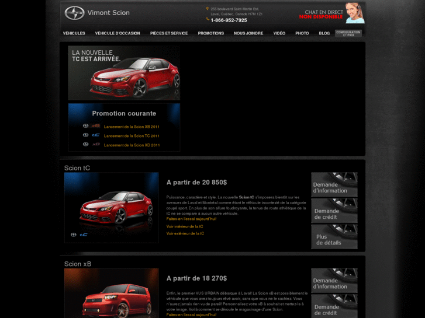This screenshot has width=425, height=318.
Task: Click Scion emblem beside XB 2011 launch
Action: tap(86, 126)
